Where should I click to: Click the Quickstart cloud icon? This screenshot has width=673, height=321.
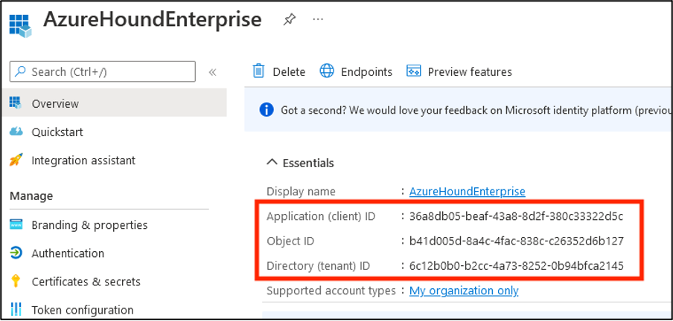[16, 132]
